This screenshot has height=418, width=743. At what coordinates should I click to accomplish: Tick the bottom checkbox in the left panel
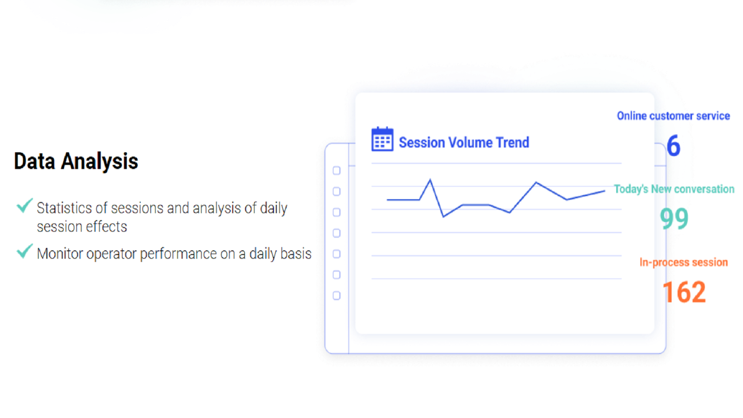(x=337, y=296)
